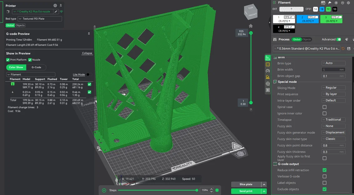Switch to G-Code view

click(x=36, y=67)
